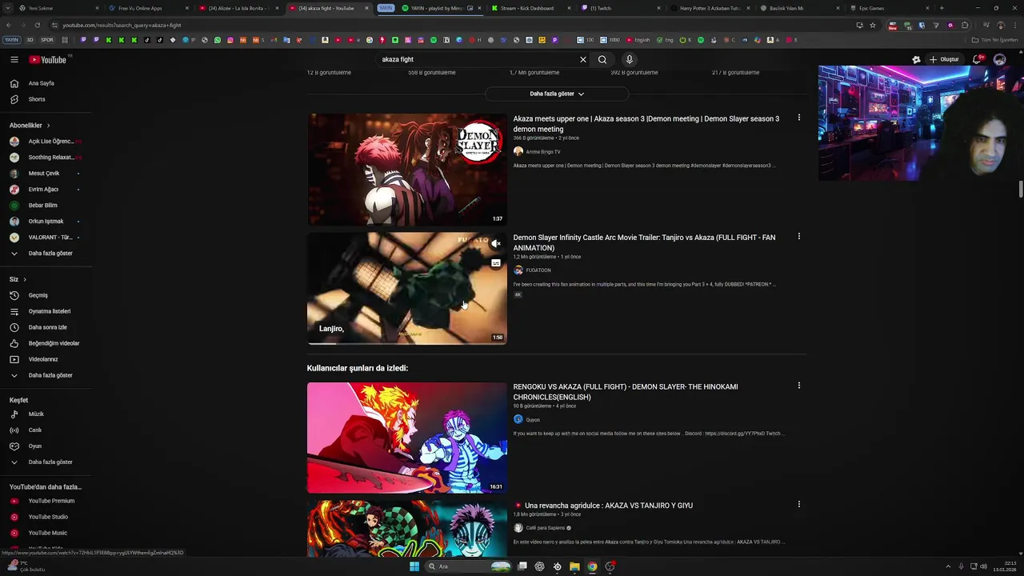Open Rengoku vs Akaza full fight thumbnail
This screenshot has height=576, width=1024.
(x=407, y=438)
